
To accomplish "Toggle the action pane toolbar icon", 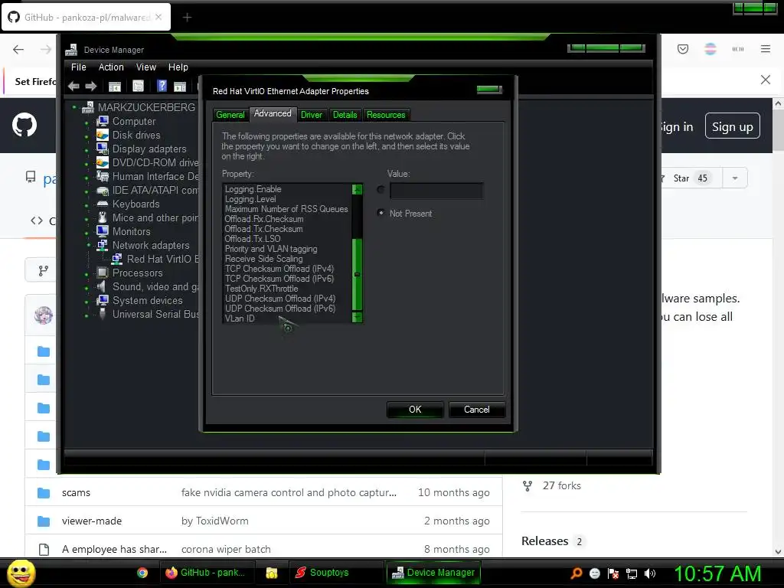I will [179, 87].
